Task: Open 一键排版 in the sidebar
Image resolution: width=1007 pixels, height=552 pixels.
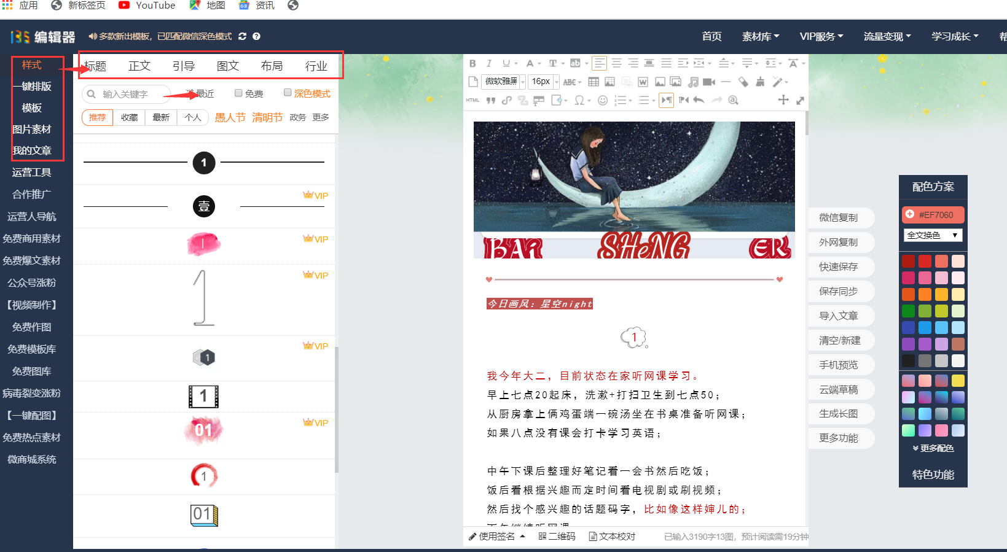Action: (32, 86)
